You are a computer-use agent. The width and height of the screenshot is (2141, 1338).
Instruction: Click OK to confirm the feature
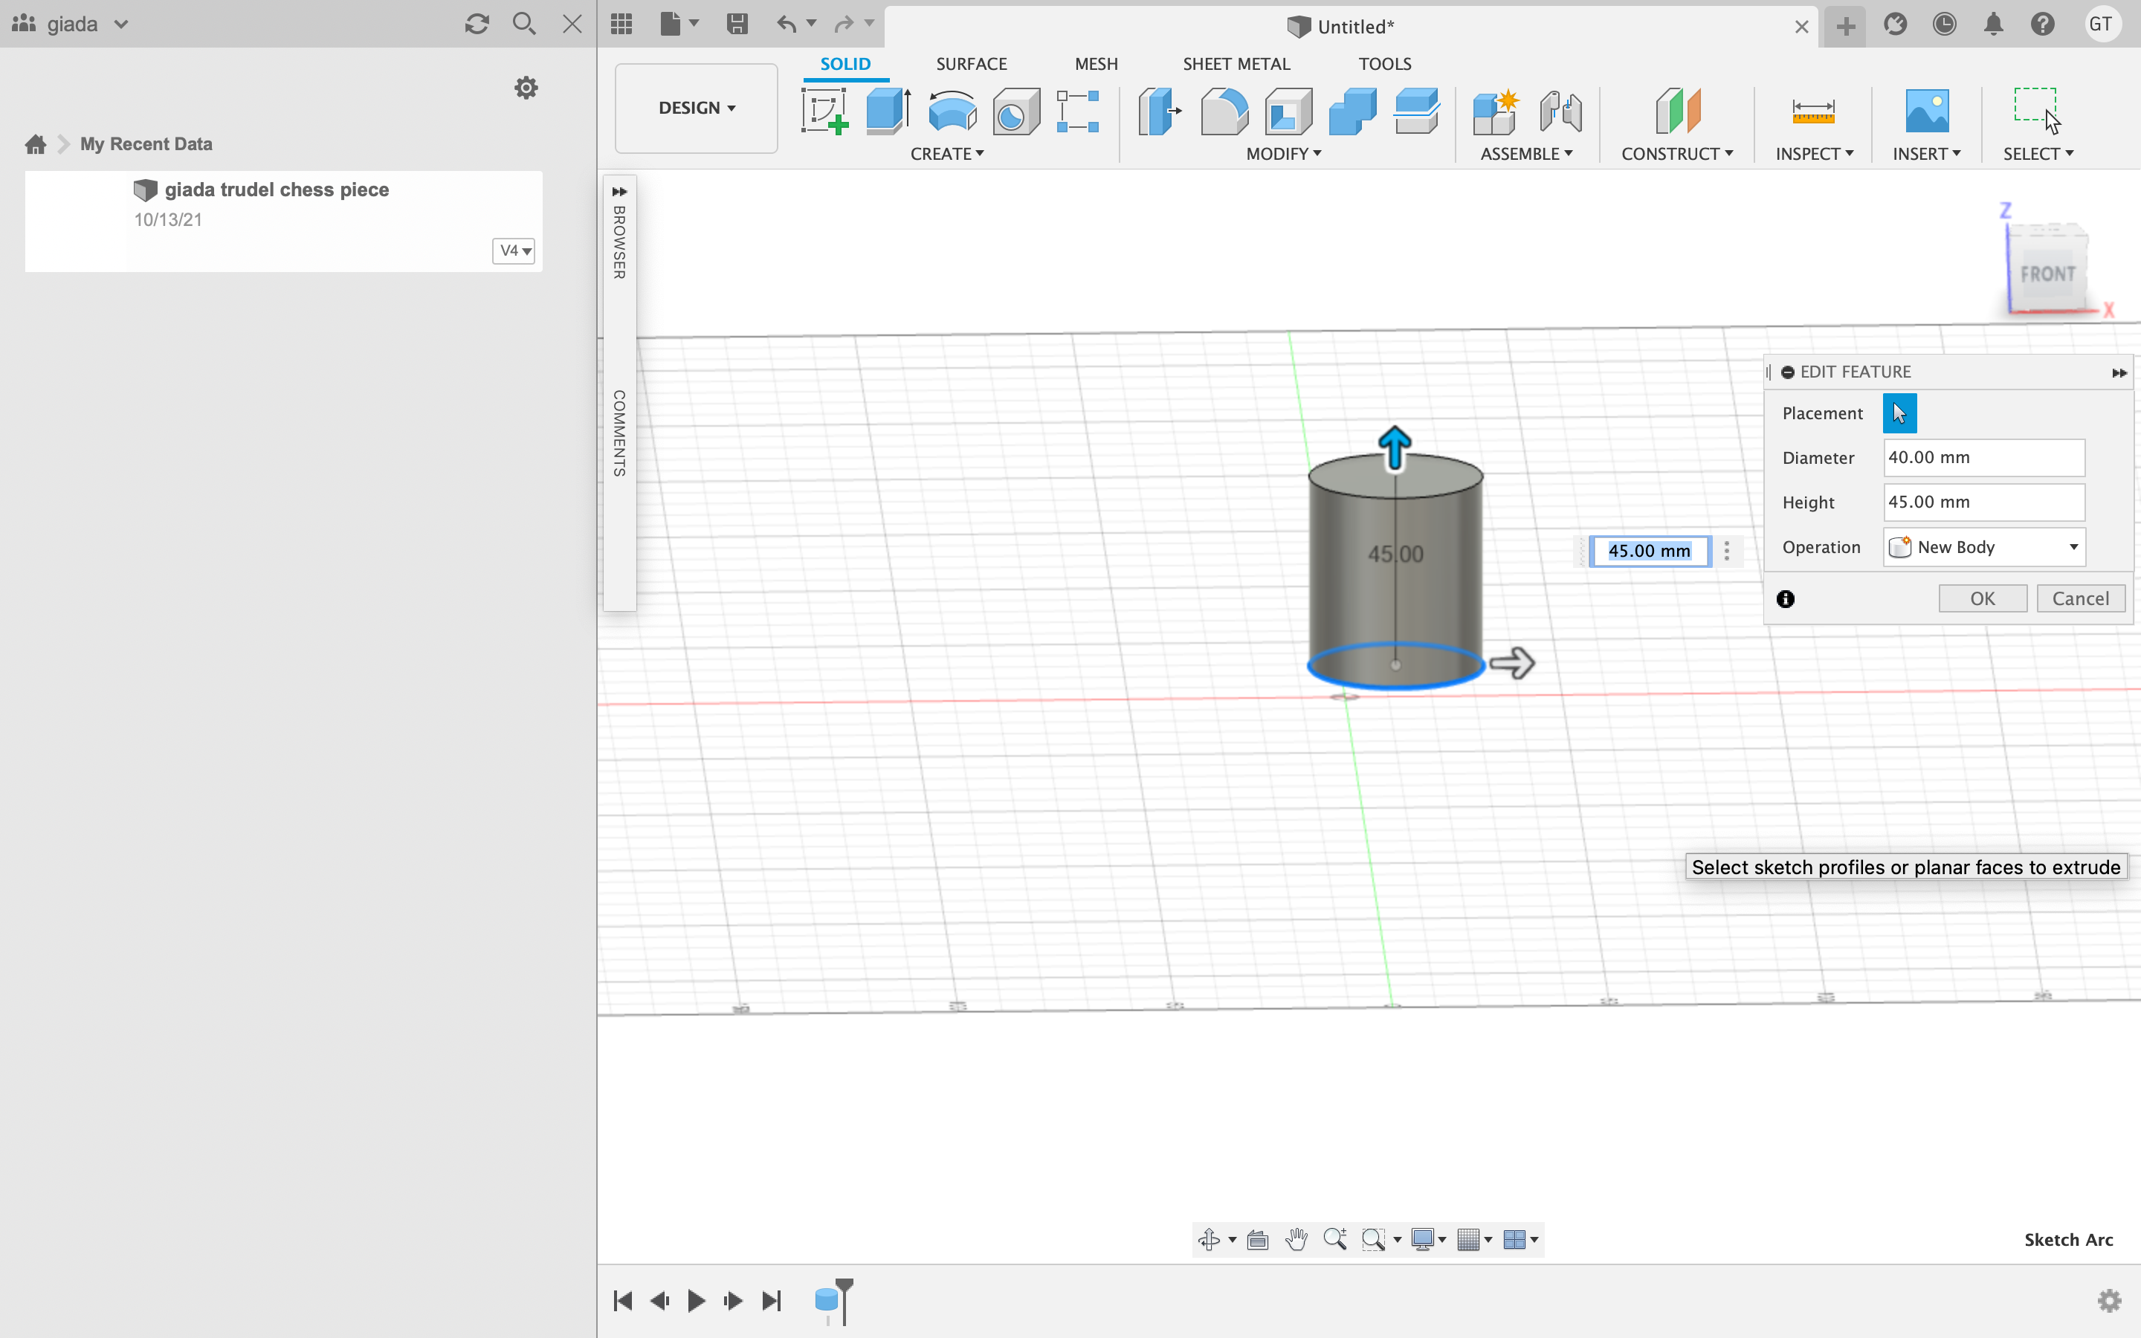coord(1982,598)
